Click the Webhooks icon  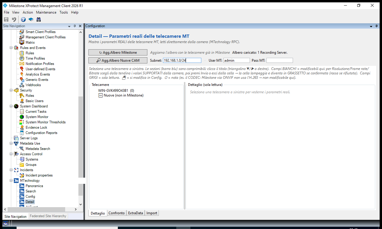[x=22, y=85]
